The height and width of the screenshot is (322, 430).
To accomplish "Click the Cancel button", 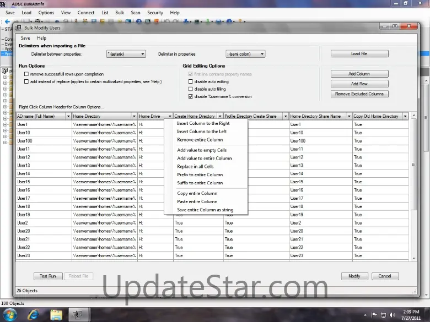I will [385, 276].
